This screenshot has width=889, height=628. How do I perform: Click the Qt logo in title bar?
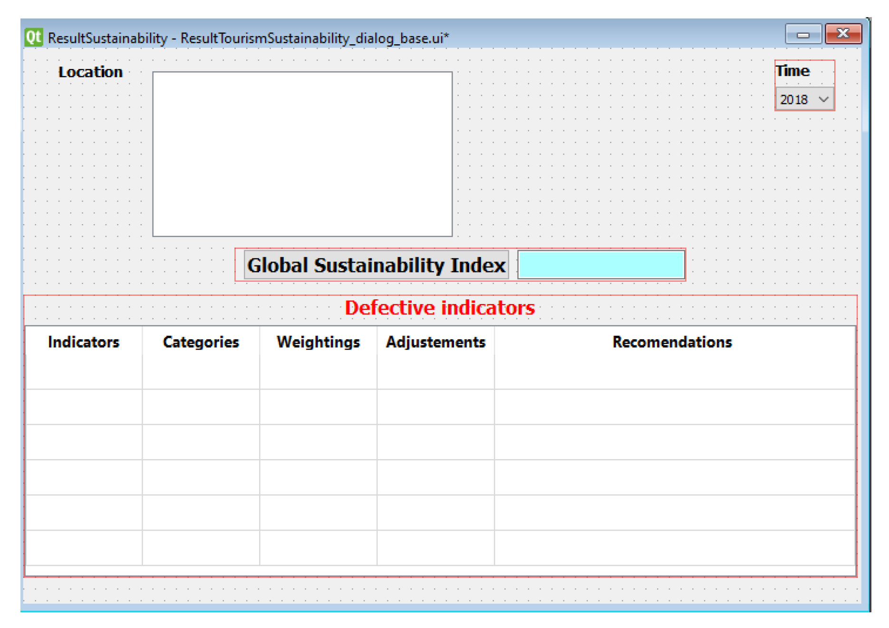(x=33, y=37)
